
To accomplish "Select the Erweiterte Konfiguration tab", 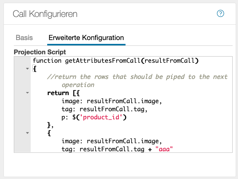I will pyautogui.click(x=86, y=38).
